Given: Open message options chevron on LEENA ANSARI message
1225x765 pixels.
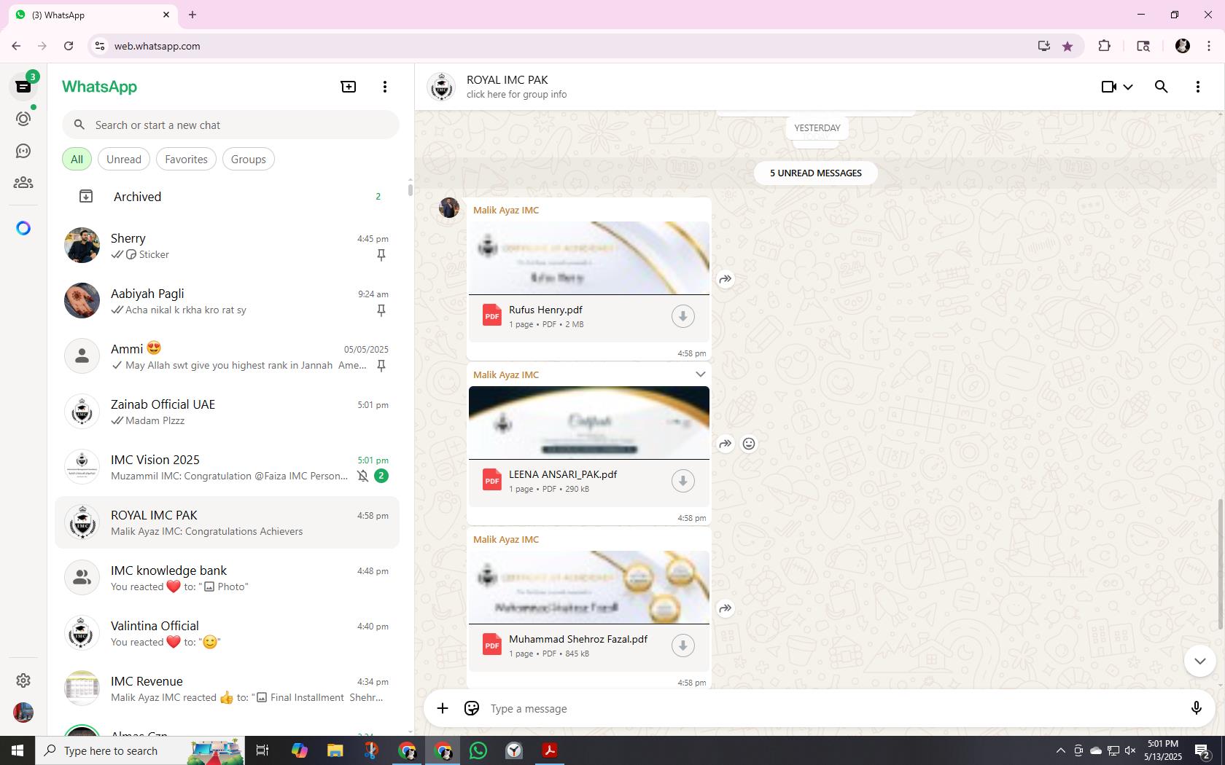Looking at the screenshot, I should [700, 374].
